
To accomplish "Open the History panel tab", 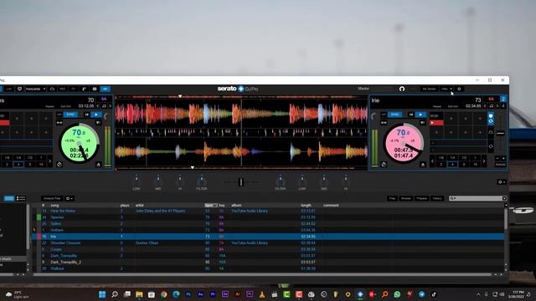I will coord(437,198).
